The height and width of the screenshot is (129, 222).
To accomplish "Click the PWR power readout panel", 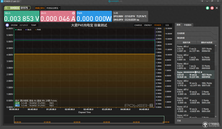I will pos(94,16).
